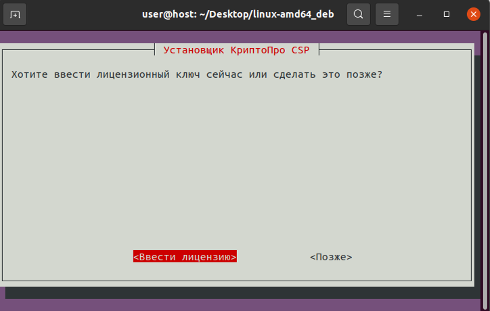Click the purple strip above the dialog
This screenshot has width=490, height=311.
pos(244,36)
